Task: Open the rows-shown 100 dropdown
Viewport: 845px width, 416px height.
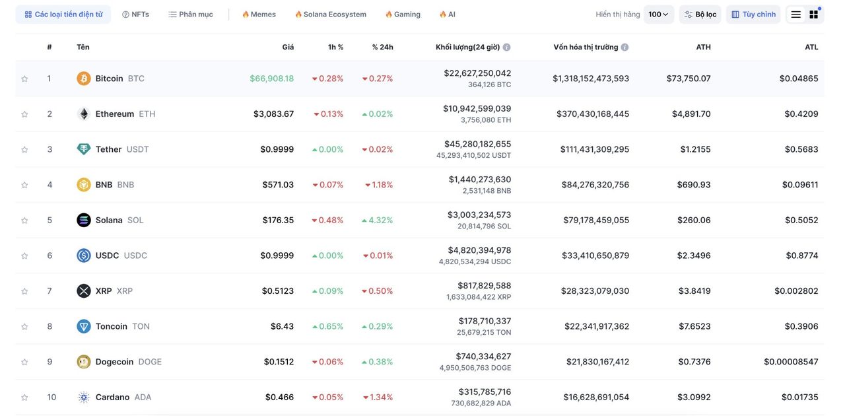Action: pyautogui.click(x=659, y=15)
